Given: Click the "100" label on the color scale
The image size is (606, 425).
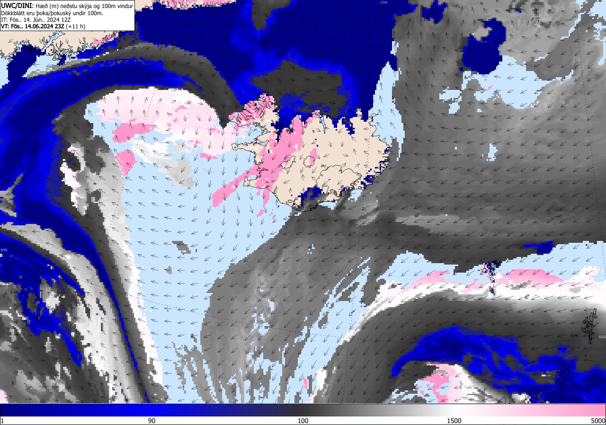Looking at the screenshot, I should click(x=303, y=421).
